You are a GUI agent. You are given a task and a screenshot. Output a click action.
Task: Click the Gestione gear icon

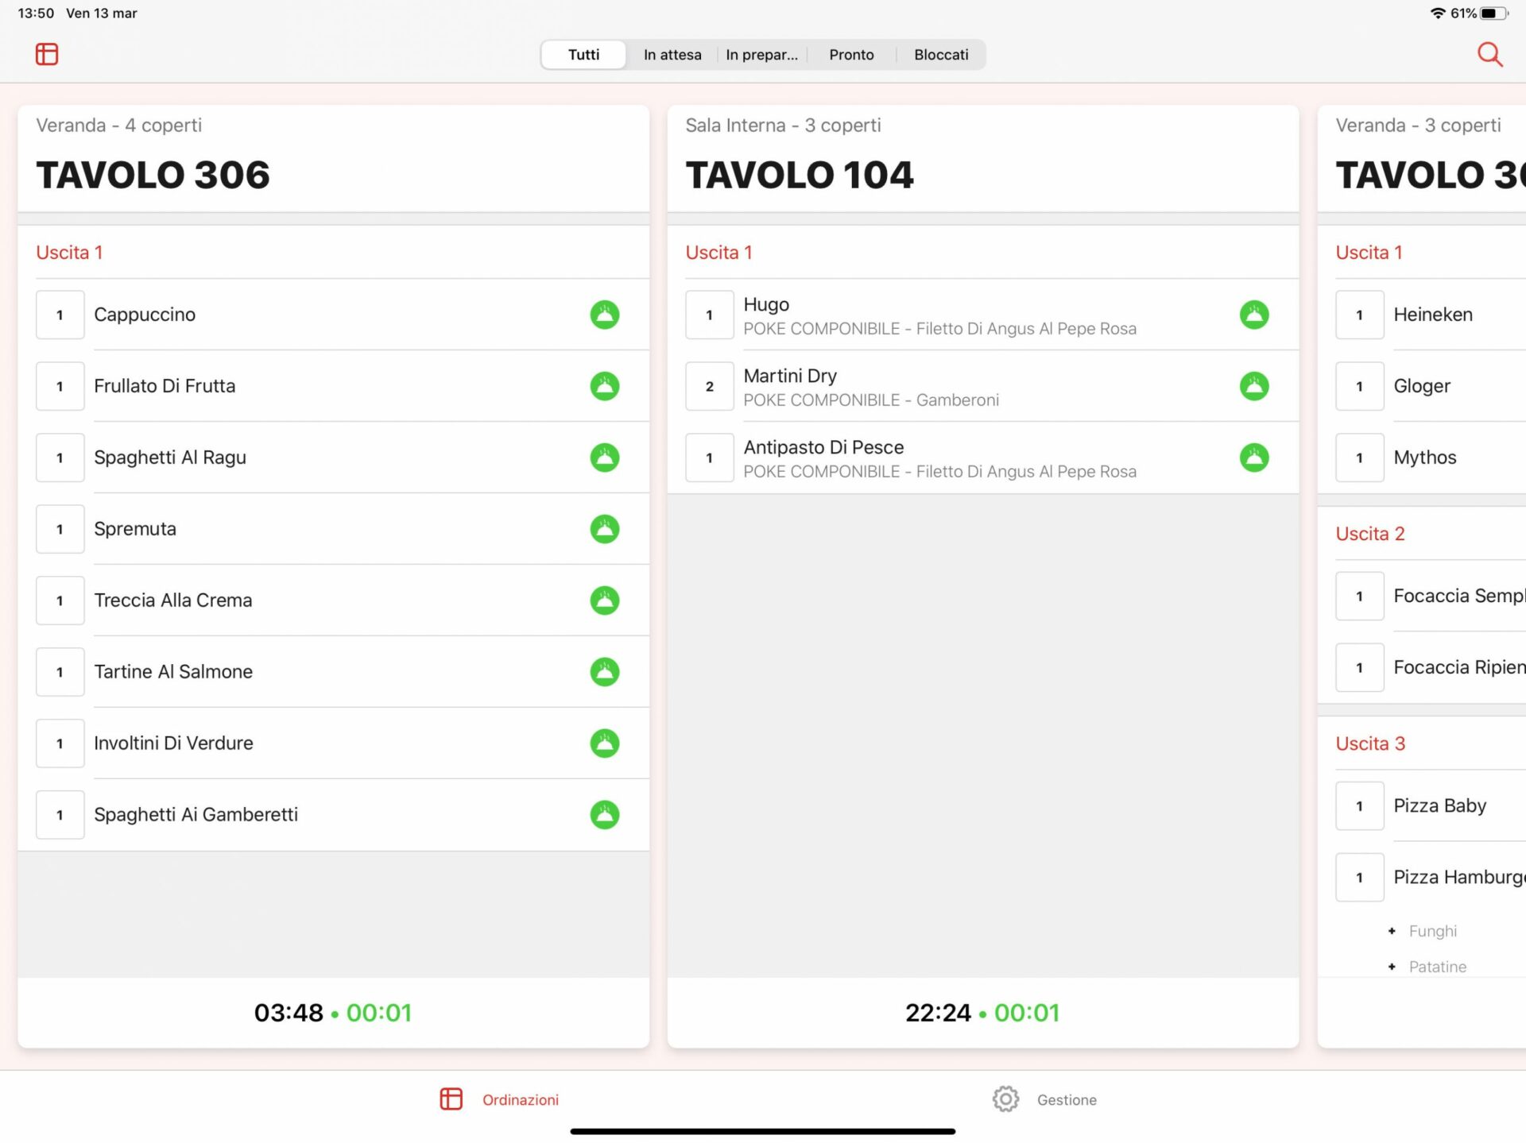pyautogui.click(x=1005, y=1099)
